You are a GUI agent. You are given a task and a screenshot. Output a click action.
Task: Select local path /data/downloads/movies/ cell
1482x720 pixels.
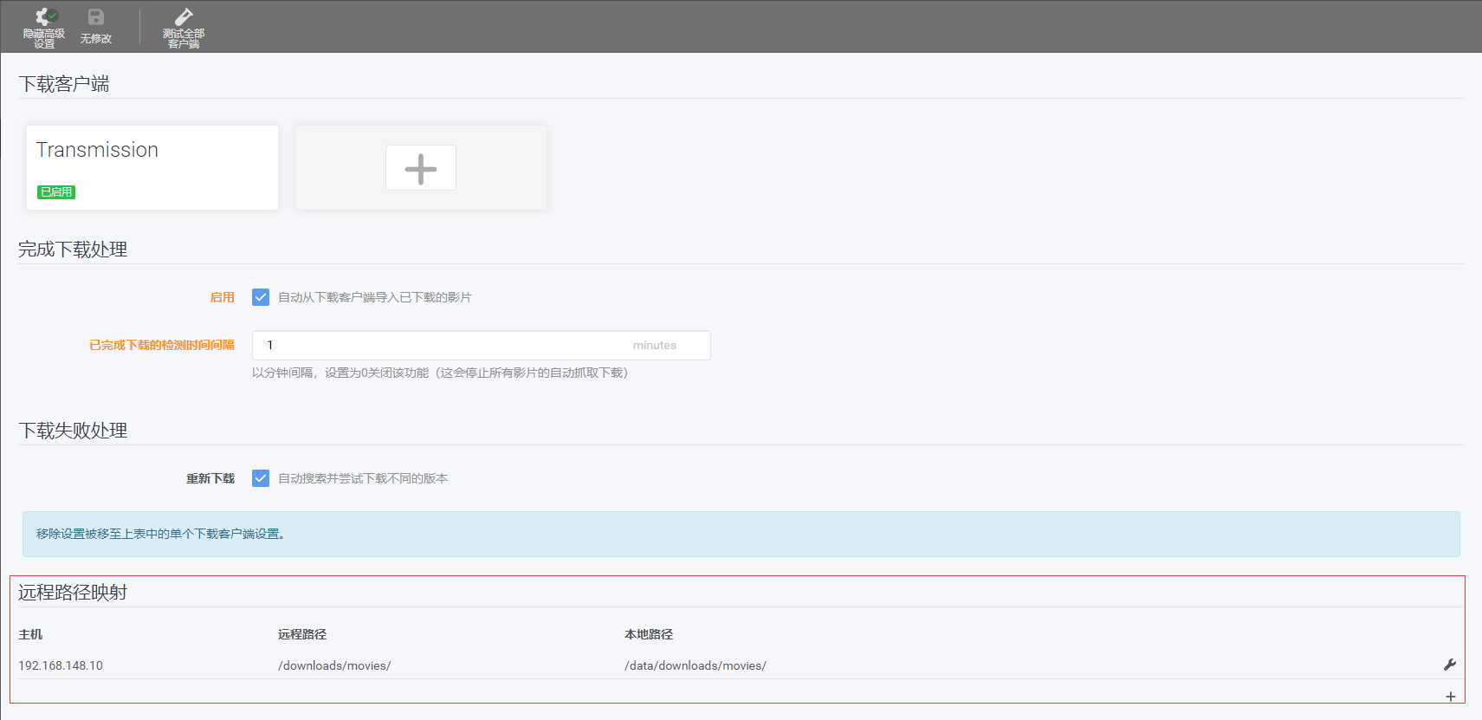(696, 665)
